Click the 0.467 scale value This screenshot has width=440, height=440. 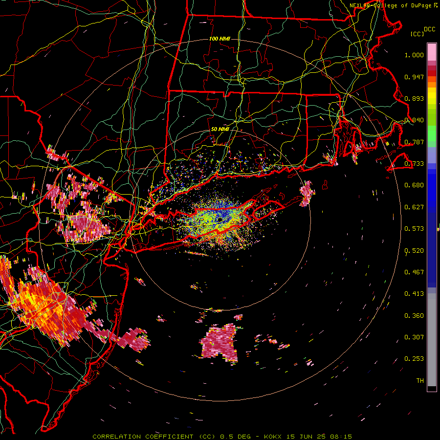click(x=414, y=272)
